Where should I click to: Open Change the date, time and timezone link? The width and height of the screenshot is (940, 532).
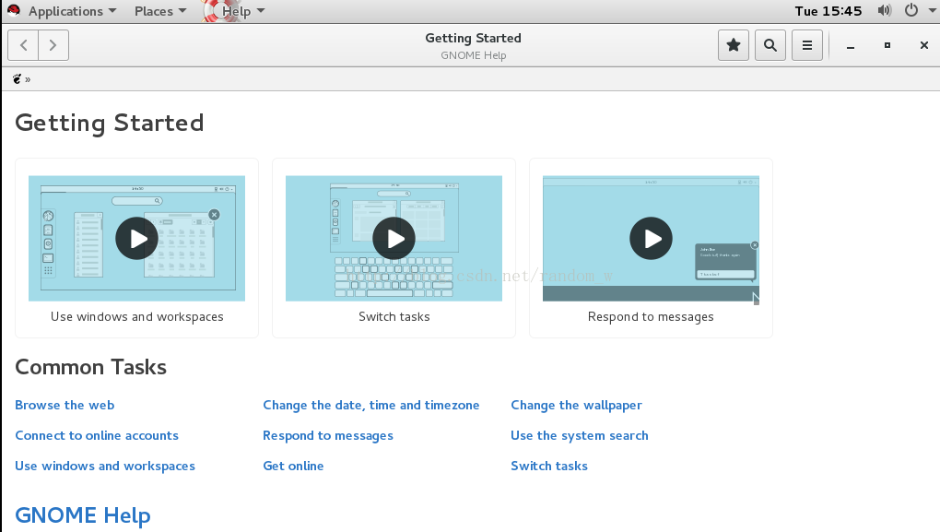371,405
